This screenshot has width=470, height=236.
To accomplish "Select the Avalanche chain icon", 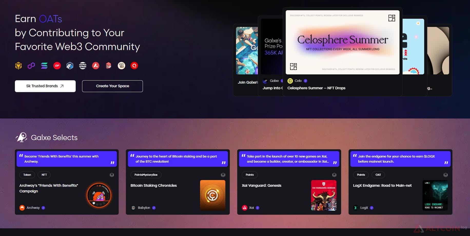I will [96, 66].
